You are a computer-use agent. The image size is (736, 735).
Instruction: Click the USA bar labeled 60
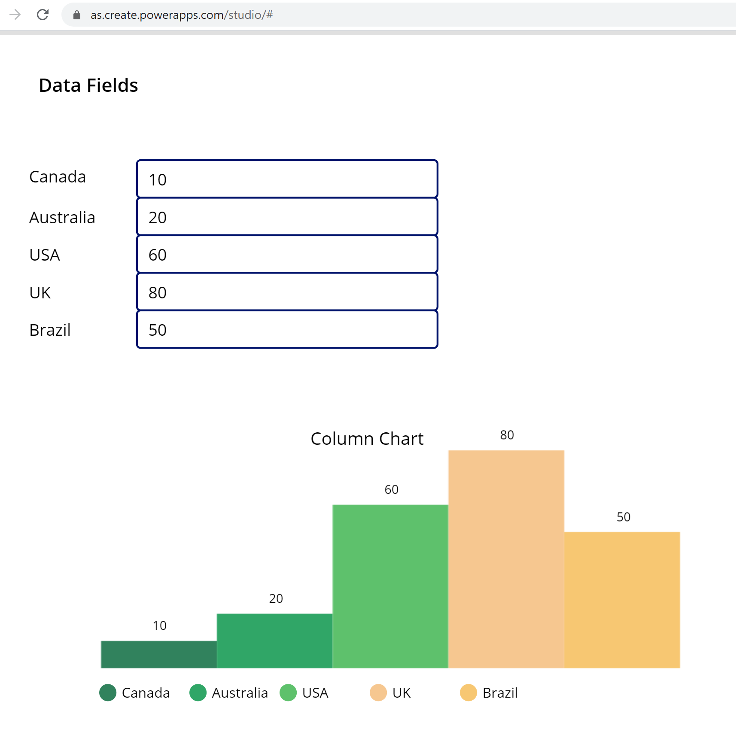[x=390, y=586]
